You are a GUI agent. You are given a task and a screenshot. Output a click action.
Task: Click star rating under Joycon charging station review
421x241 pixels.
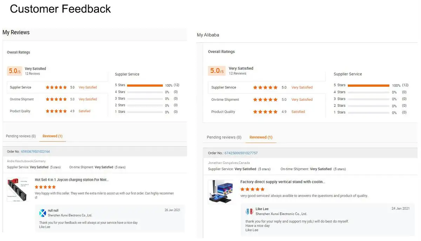(45, 187)
